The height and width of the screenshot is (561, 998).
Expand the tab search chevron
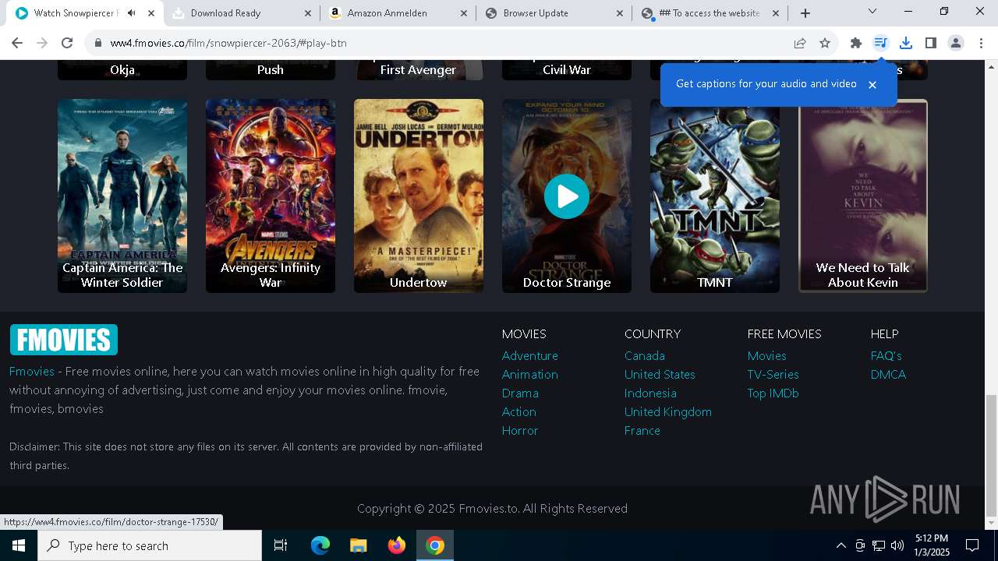click(x=872, y=12)
